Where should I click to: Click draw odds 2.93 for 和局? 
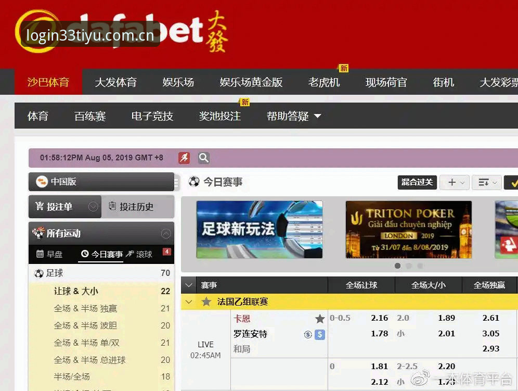[490, 349]
